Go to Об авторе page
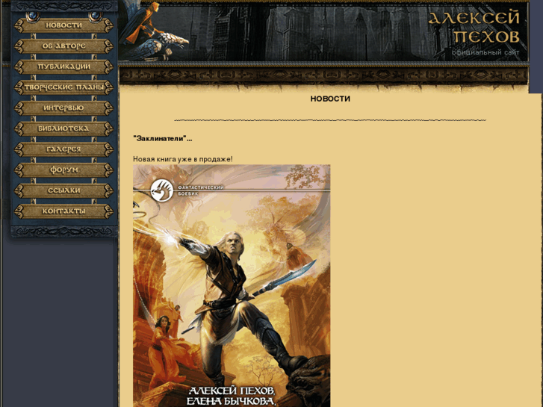Image resolution: width=543 pixels, height=407 pixels. pyautogui.click(x=63, y=46)
